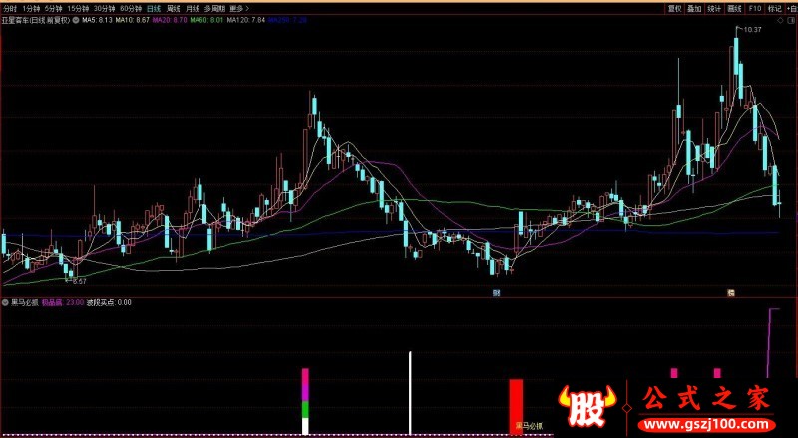Click the blue MA250 label
Viewport: 798px width, 438px height.
coord(287,20)
